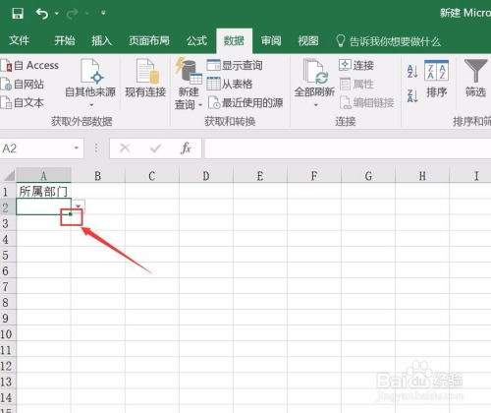Screen dimensions: 491x413
Task: Switch to the 审阅 tab
Action: [271, 40]
